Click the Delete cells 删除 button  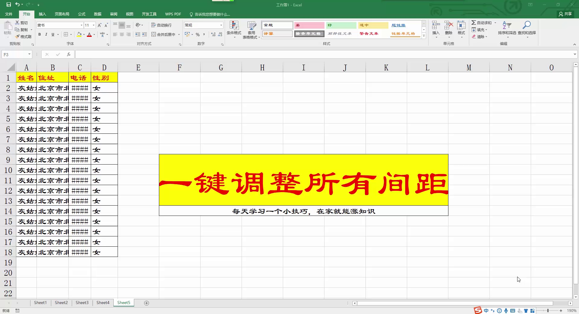449,29
